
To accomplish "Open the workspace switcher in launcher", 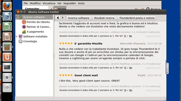I will tap(7, 67).
